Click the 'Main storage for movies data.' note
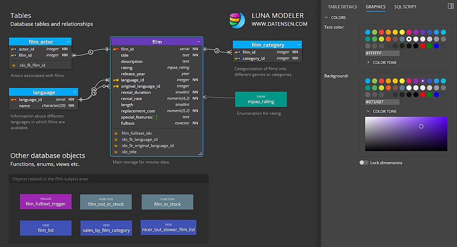 pos(141,162)
